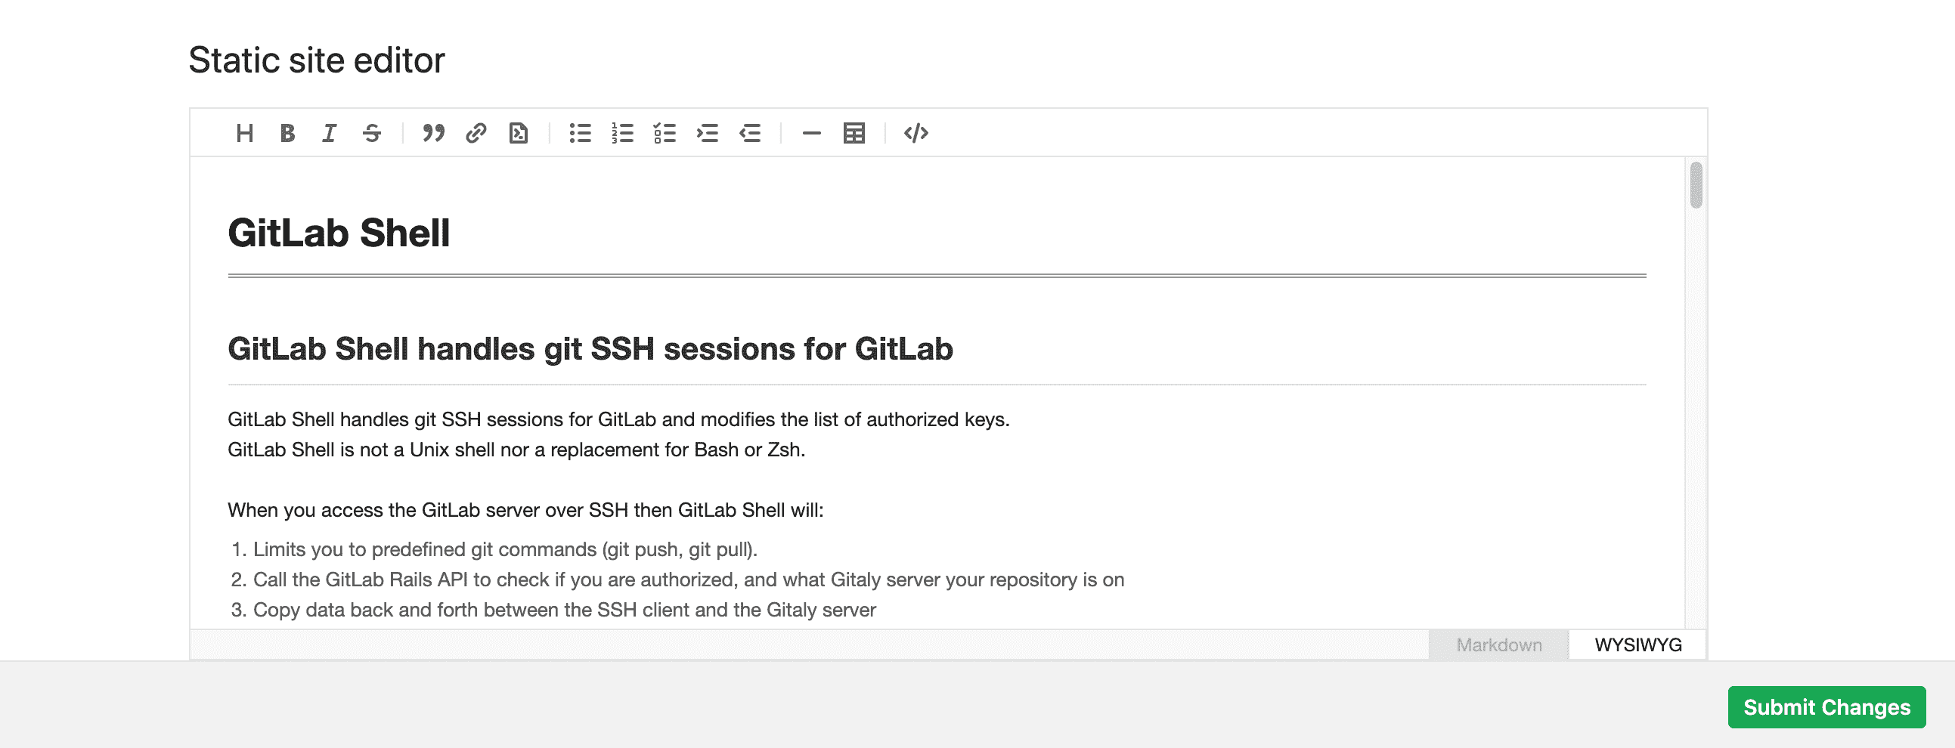Screen dimensions: 1955x748
Task: Click the editor's vertical scrollbar thumb
Action: pyautogui.click(x=1696, y=185)
